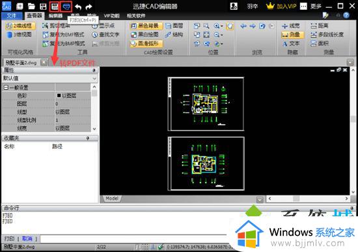Image resolution: width=358 pixels, height=252 pixels.
Task: Open the 文件 menu
Action: coord(12,16)
